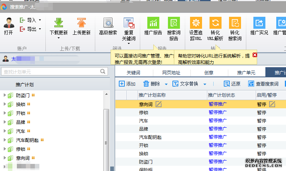286x171 pixels.
Task: Open the 导入 dropdown arrow
Action: click(x=40, y=20)
